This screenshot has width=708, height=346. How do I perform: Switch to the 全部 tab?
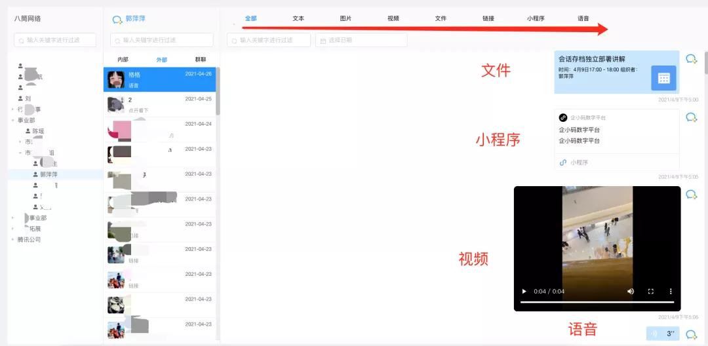click(x=251, y=18)
